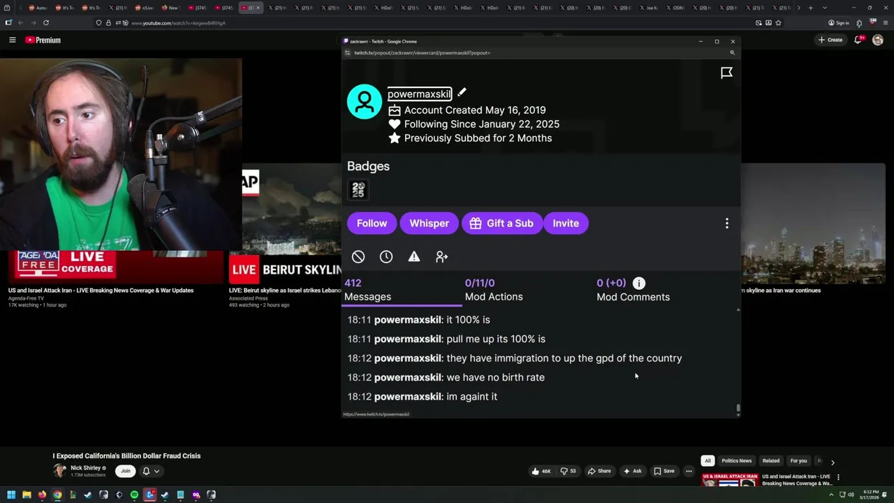Screen dimensions: 894x503
Task: Select the Politics News filter chip
Action: pos(736,461)
